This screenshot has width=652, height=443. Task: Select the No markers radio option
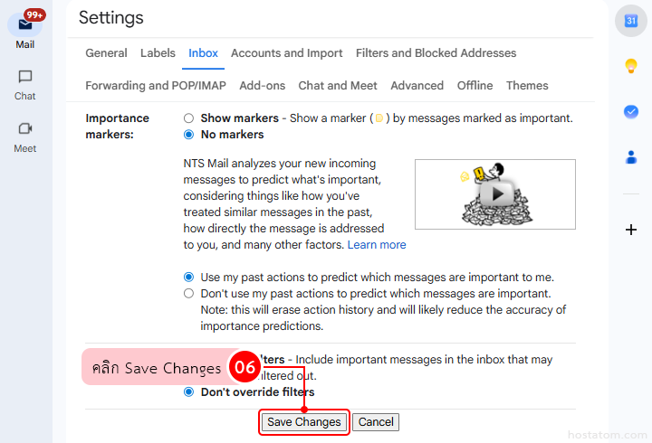tap(188, 135)
